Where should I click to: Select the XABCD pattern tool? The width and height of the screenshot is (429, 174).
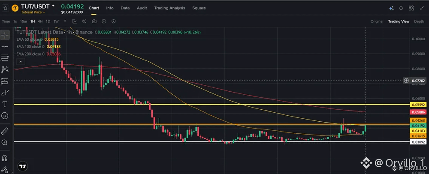[5, 69]
